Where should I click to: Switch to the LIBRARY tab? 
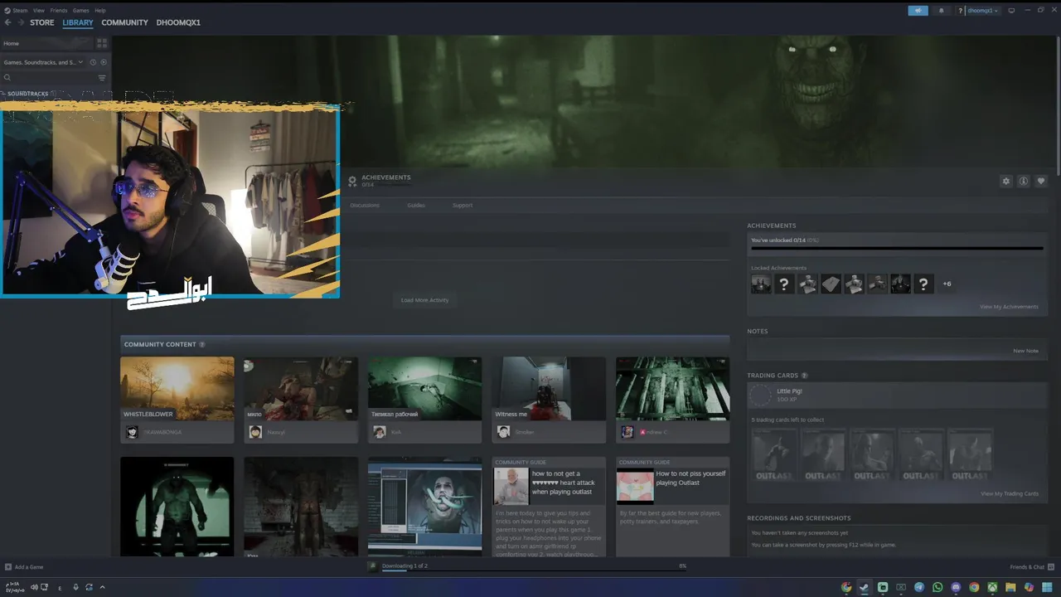pyautogui.click(x=78, y=22)
